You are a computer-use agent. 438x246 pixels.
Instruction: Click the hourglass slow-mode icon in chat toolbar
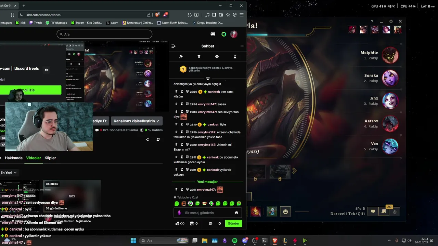click(x=235, y=56)
